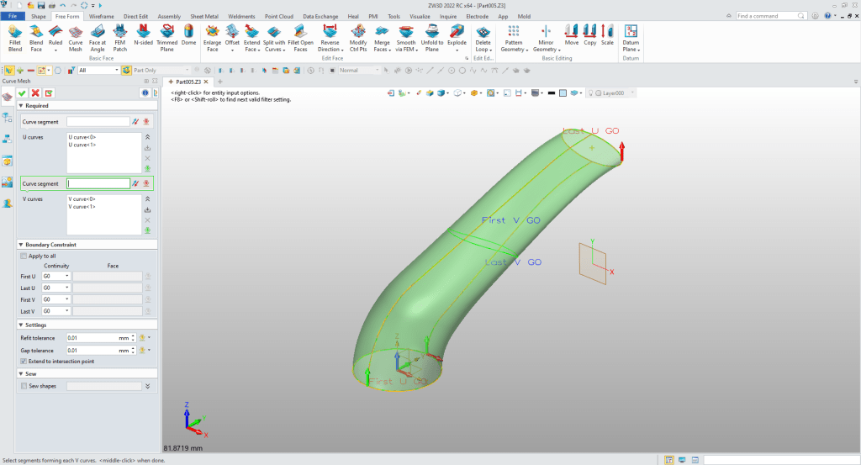
Task: Open the Last V continuity dropdown
Action: tap(56, 311)
